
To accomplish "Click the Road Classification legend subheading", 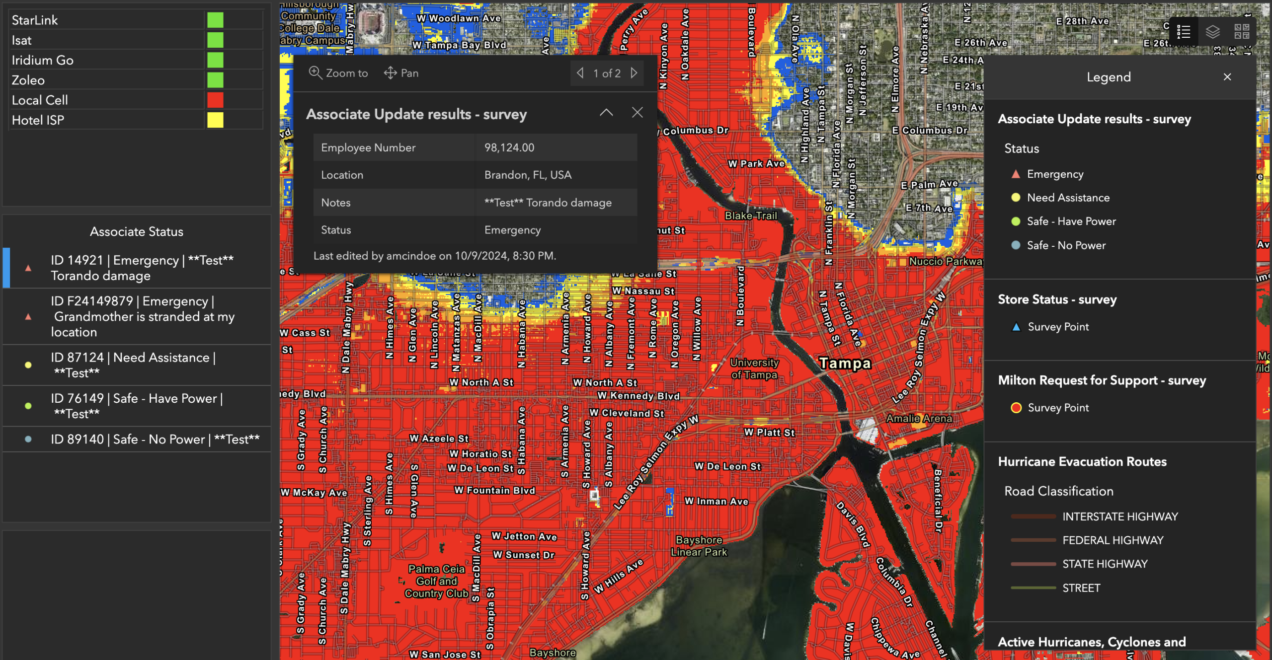I will [x=1059, y=491].
